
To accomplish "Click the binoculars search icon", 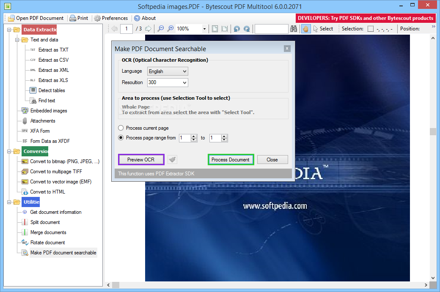I will (294, 29).
